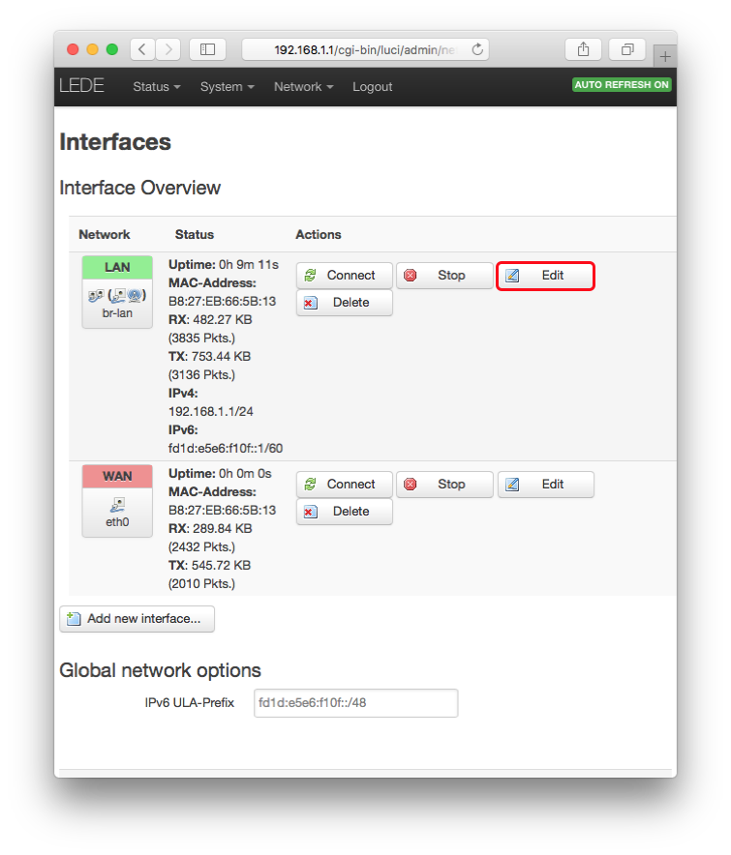The image size is (731, 855).
Task: Reload the page with the refresh icon
Action: tap(477, 49)
